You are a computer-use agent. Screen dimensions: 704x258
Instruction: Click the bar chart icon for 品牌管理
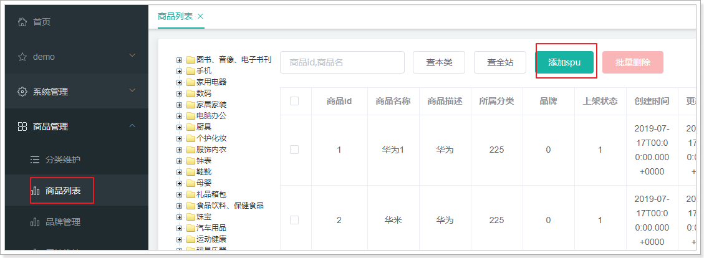pos(35,222)
